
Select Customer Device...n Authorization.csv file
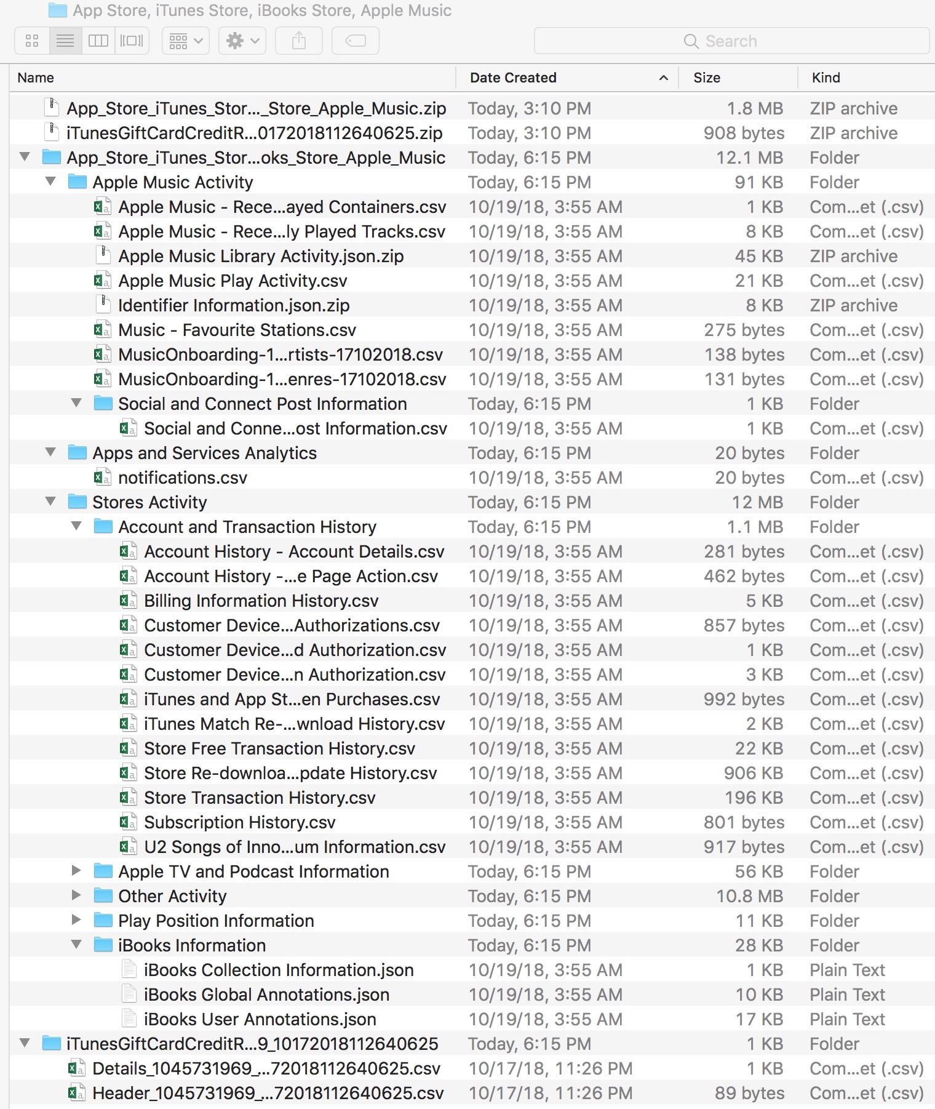295,675
